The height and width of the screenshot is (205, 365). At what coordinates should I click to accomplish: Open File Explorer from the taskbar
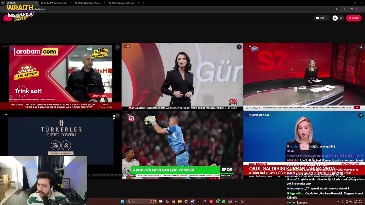coord(180,202)
